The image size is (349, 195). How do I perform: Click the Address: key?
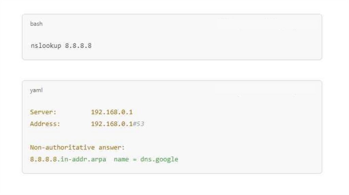click(x=45, y=124)
